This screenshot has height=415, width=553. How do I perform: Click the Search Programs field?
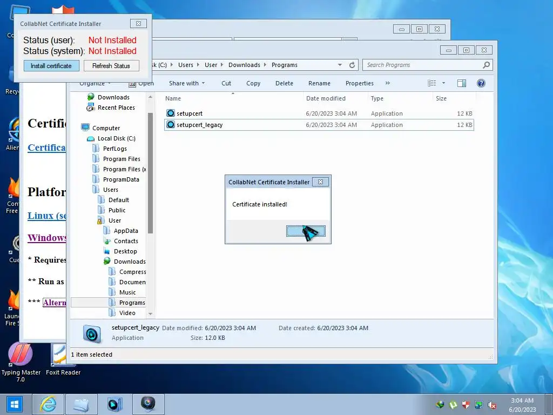coord(422,65)
